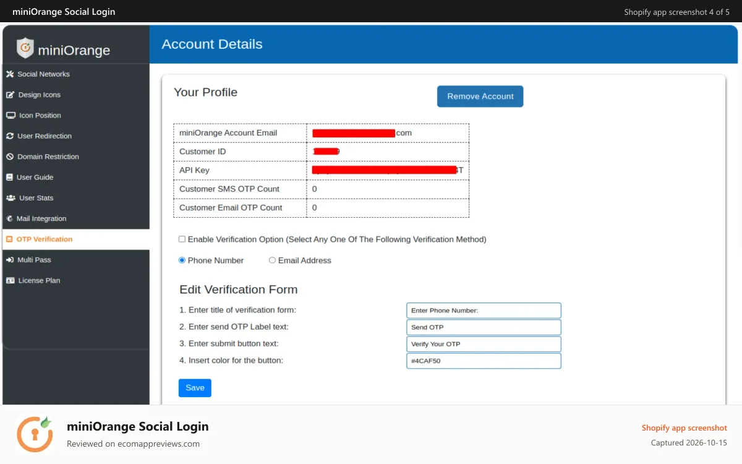Click 'Enter submit button text' label

click(229, 343)
